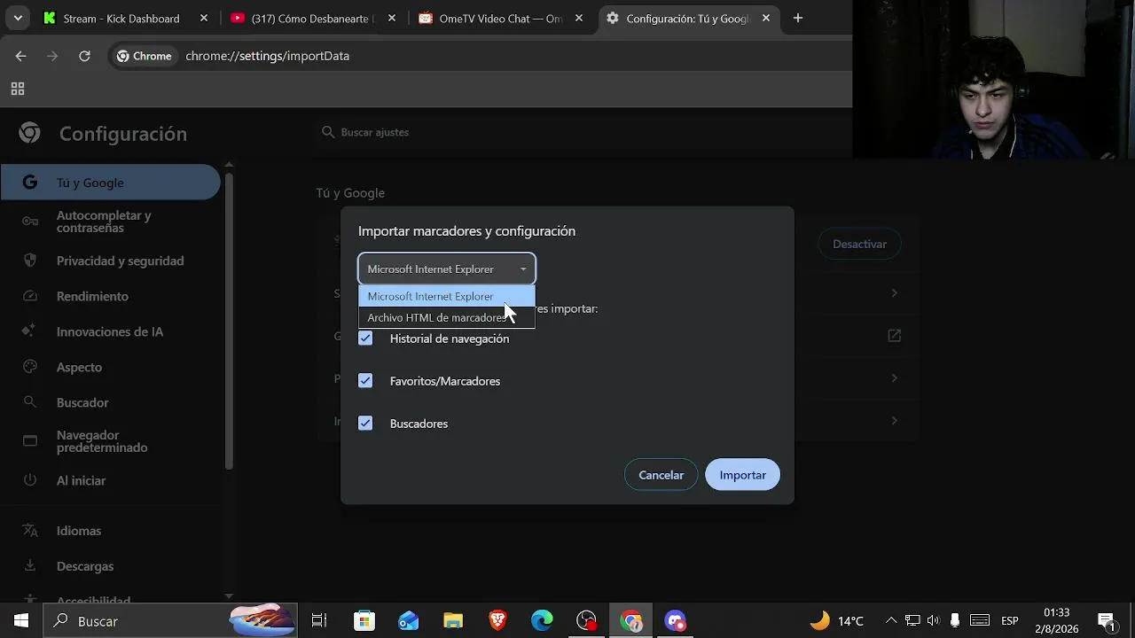The image size is (1135, 638).
Task: Open the Autocompletar y contraseñas key icon
Action: [x=30, y=222]
